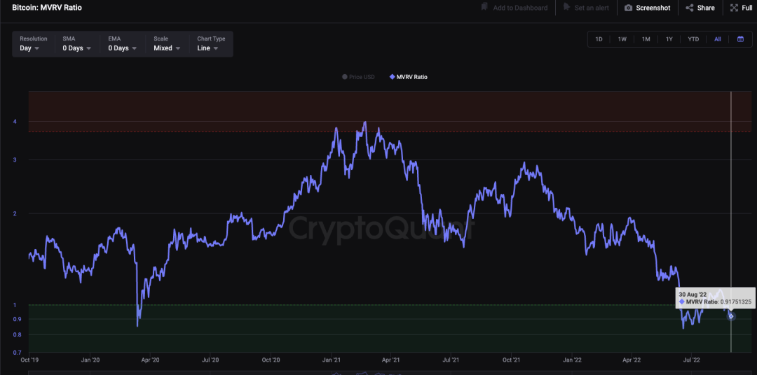
Task: Switch to the 1M time range
Action: [646, 39]
